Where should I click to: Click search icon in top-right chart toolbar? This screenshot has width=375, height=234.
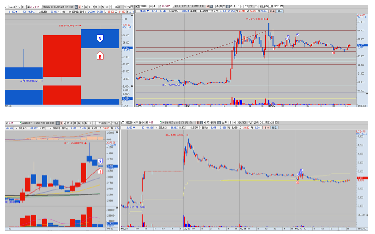[151, 6]
